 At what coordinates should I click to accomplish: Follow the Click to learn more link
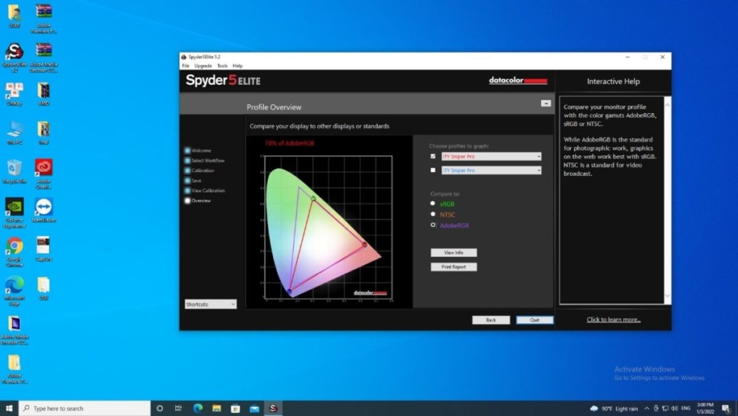pyautogui.click(x=612, y=319)
